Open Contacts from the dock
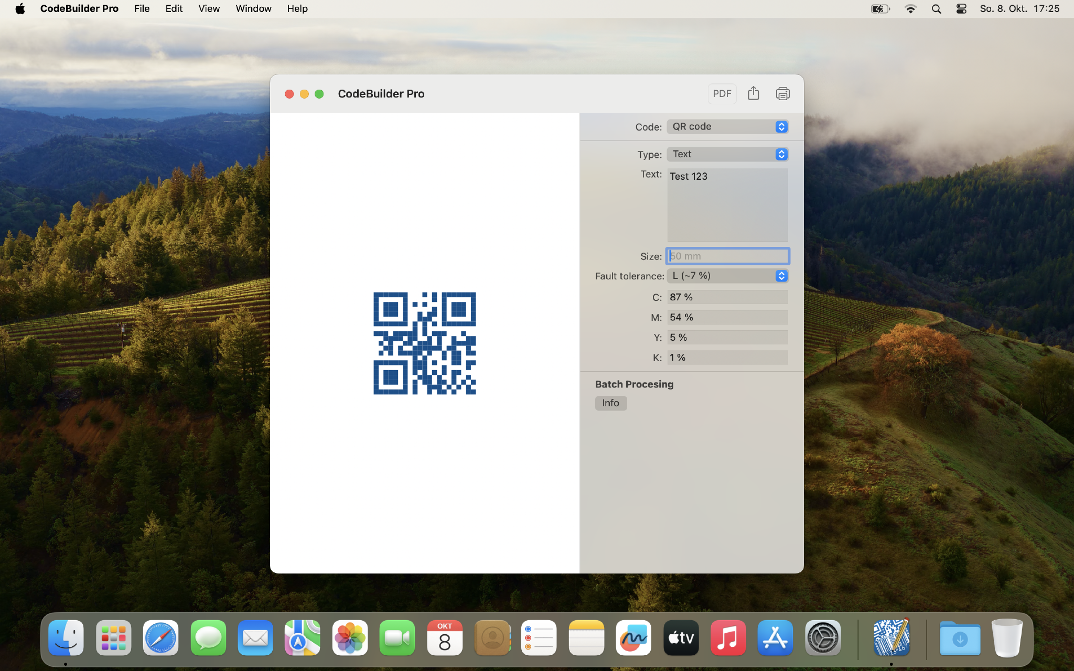This screenshot has height=671, width=1074. pos(492,638)
